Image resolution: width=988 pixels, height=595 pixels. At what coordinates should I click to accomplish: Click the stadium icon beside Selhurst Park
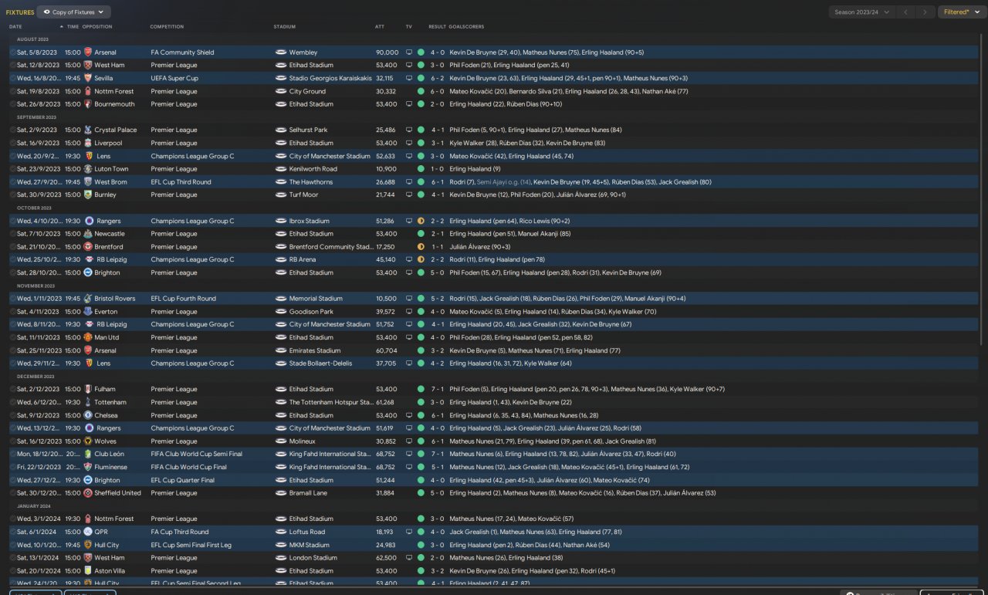point(281,130)
